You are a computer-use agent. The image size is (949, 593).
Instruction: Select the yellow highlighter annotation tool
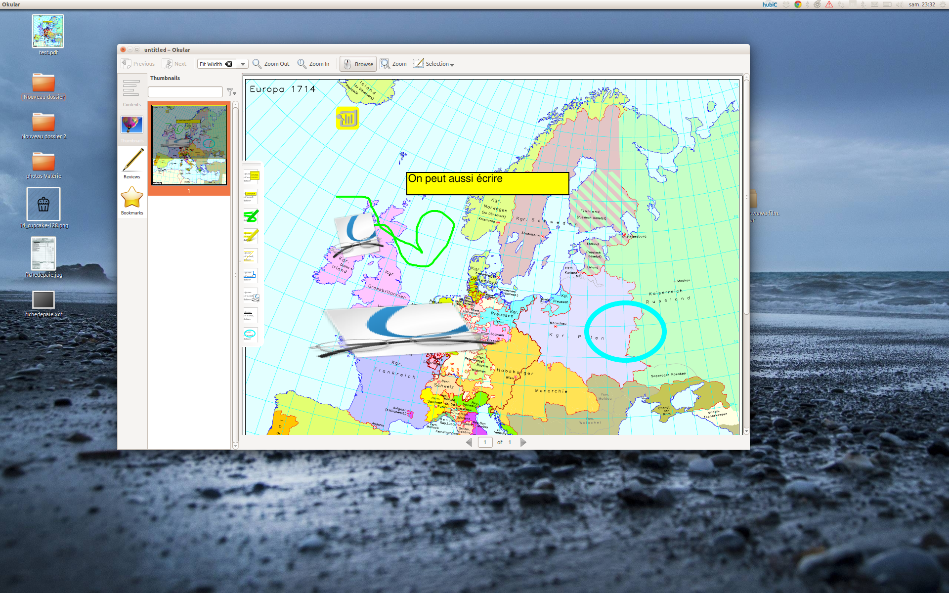(251, 236)
